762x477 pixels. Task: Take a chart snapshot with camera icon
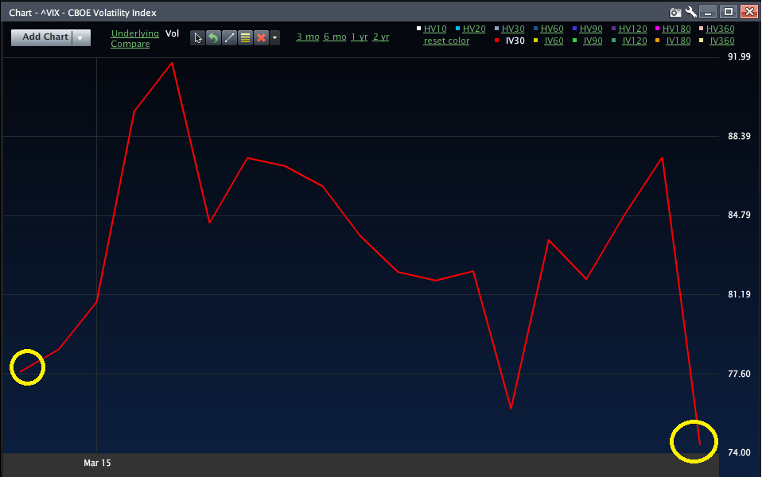tap(675, 12)
